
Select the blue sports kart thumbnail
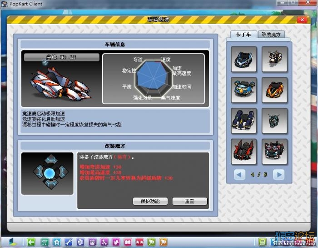(x=244, y=59)
